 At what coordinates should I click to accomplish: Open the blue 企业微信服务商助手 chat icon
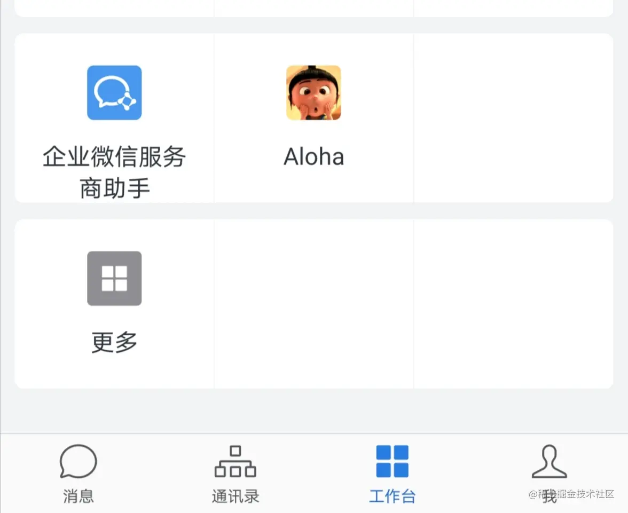point(114,92)
